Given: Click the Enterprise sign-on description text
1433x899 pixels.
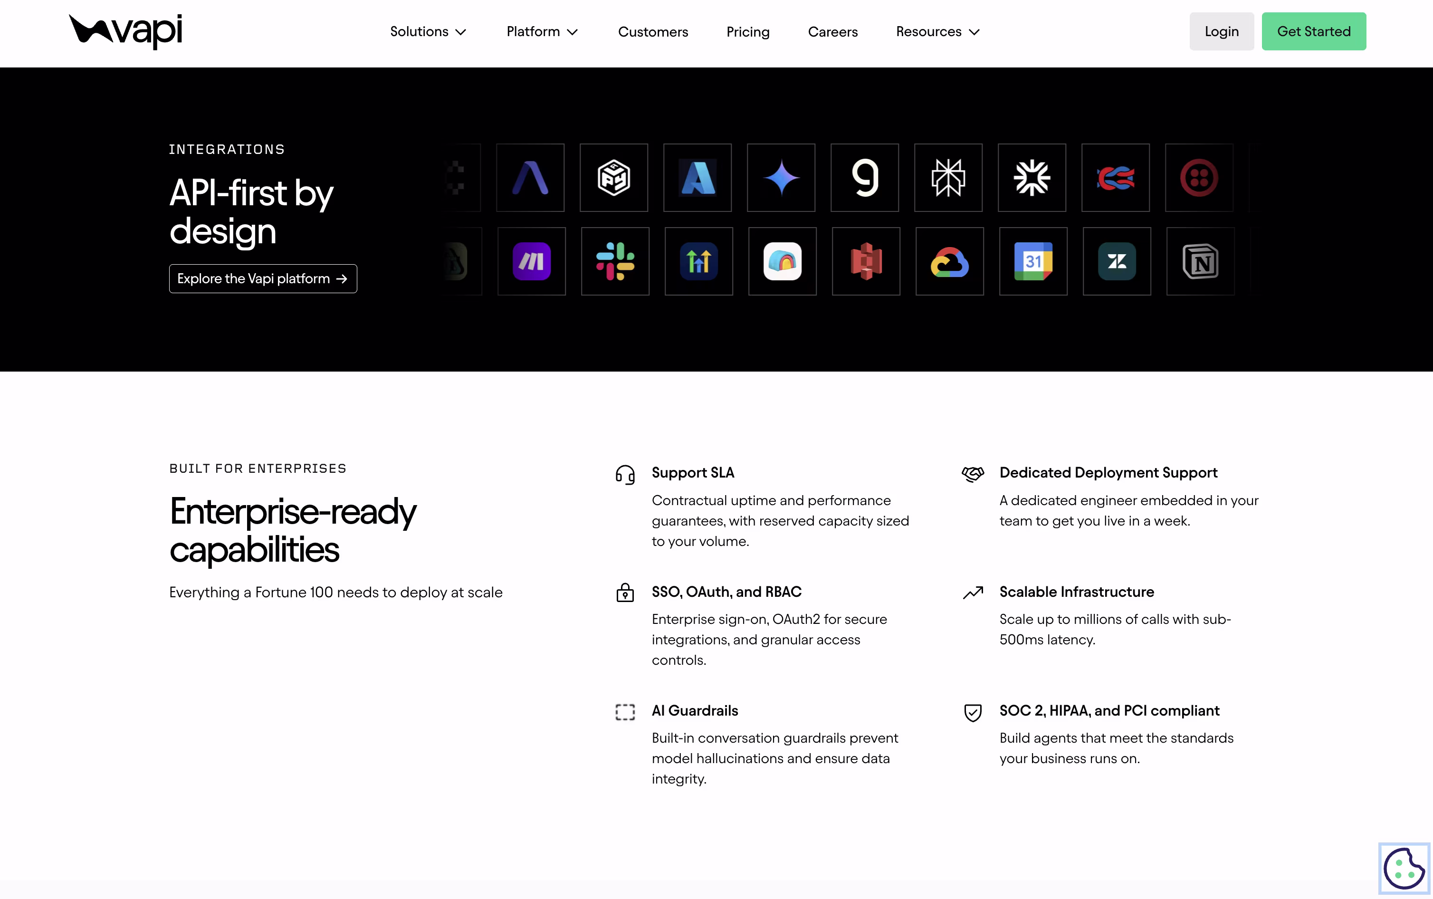Looking at the screenshot, I should point(769,640).
